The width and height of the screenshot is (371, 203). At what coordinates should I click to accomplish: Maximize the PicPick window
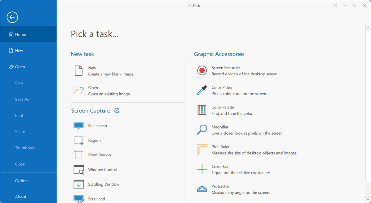click(355, 5)
